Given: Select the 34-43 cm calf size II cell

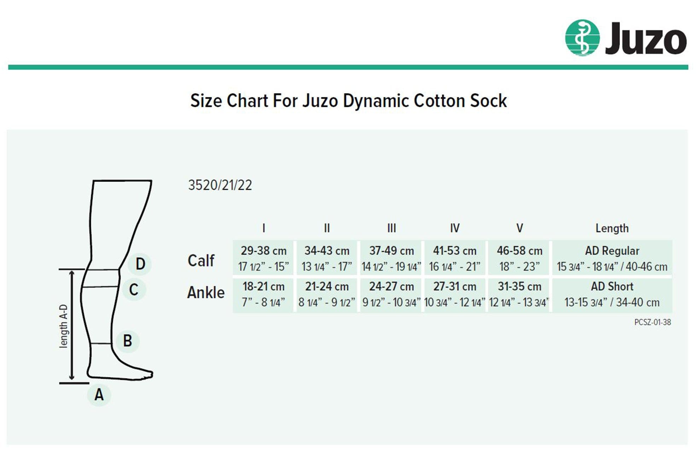Looking at the screenshot, I should (x=327, y=258).
